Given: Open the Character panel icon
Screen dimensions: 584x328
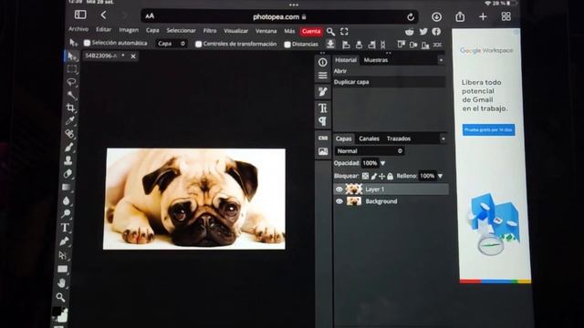Looking at the screenshot, I should [x=322, y=108].
